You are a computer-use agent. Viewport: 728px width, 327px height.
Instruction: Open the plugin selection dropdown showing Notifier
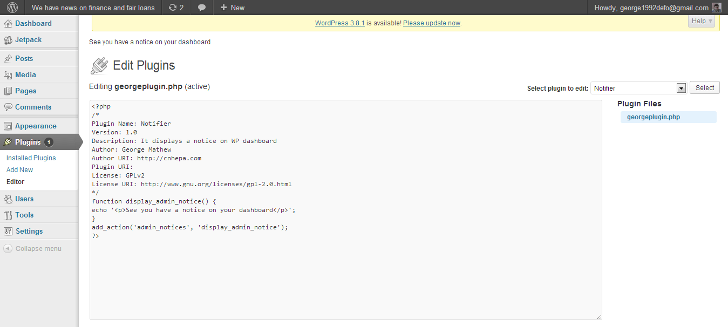pyautogui.click(x=638, y=87)
